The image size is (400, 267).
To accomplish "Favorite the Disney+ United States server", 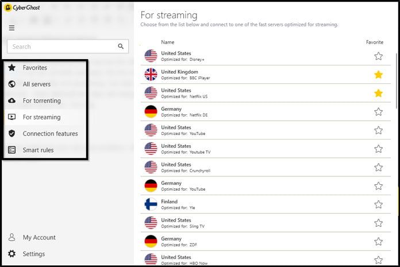I will (378, 56).
